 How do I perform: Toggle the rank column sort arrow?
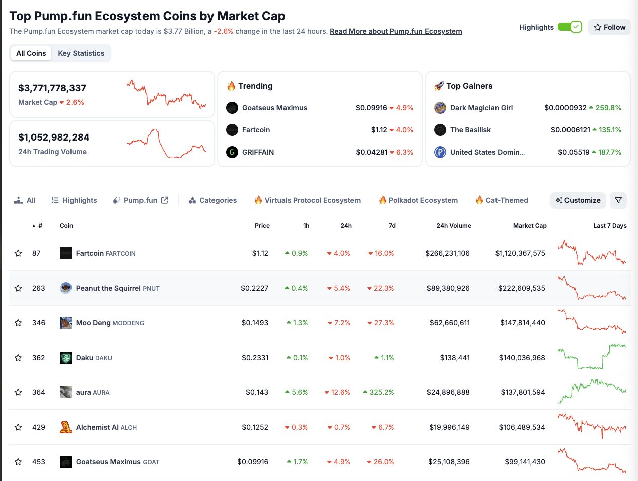33,226
